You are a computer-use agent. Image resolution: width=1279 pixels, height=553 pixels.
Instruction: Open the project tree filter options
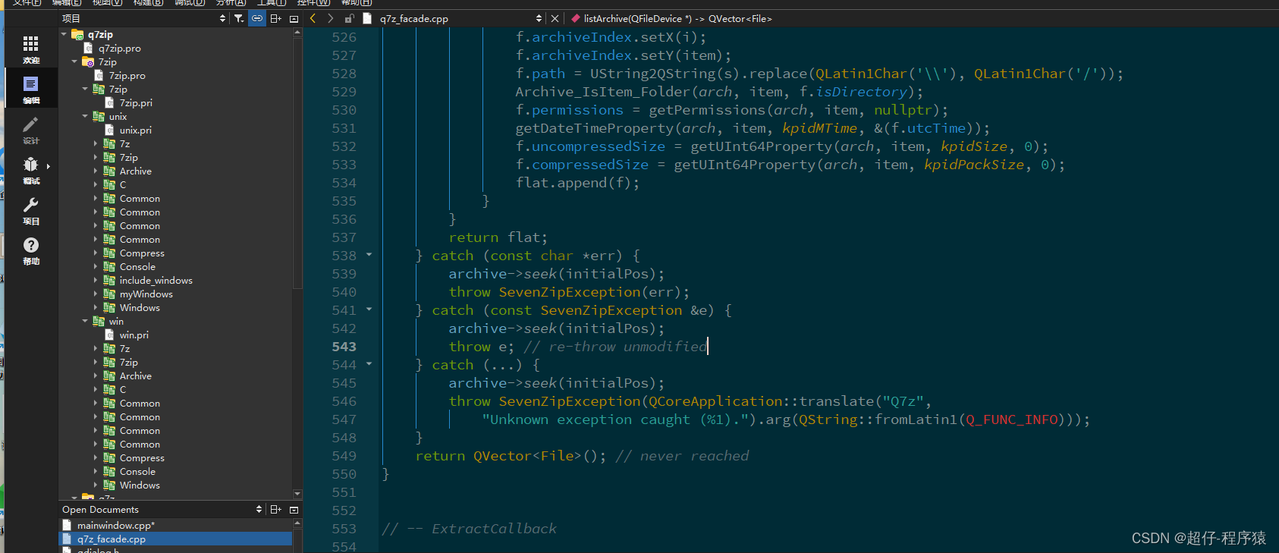tap(239, 18)
